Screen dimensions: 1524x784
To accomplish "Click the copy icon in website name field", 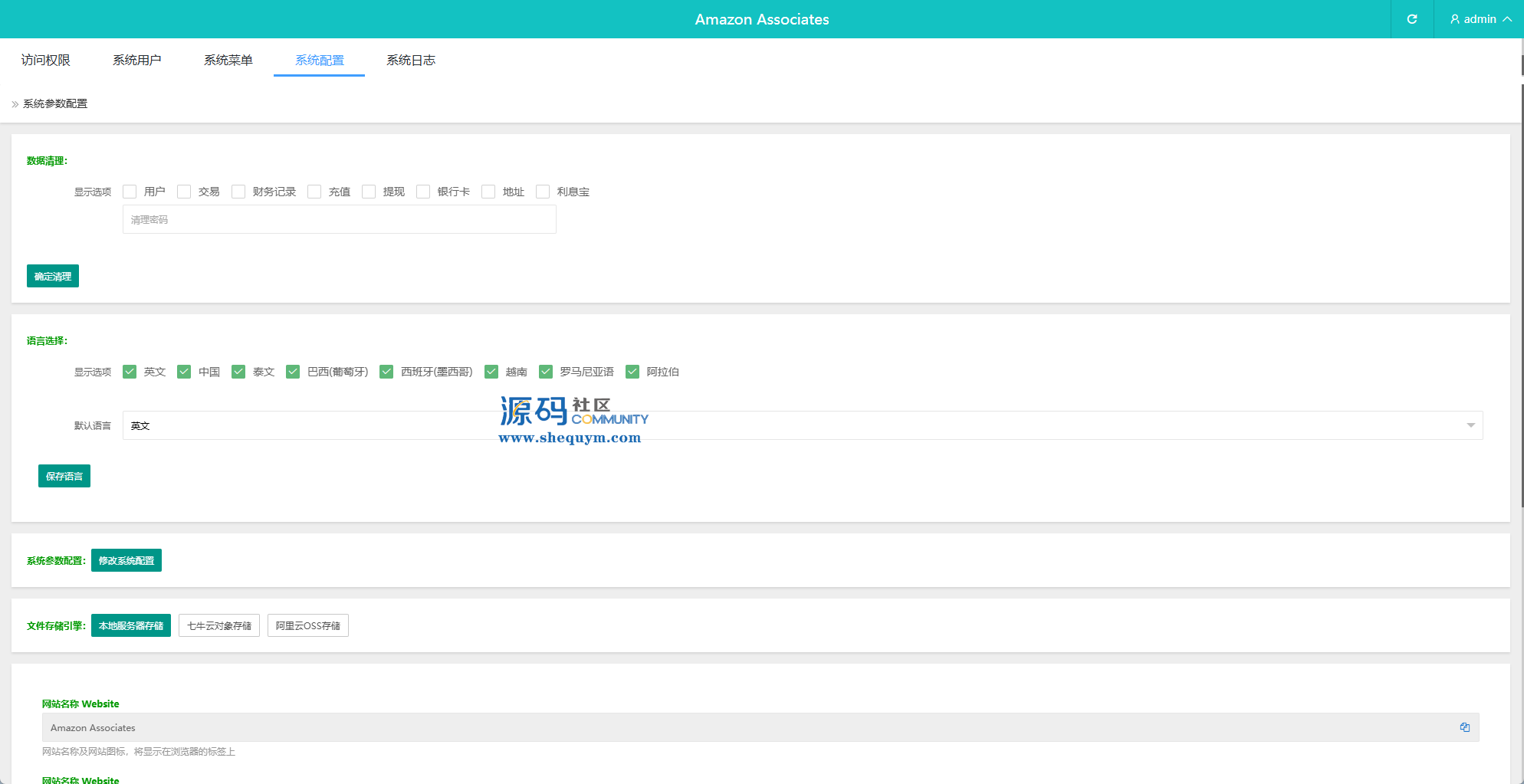I will pos(1464,727).
